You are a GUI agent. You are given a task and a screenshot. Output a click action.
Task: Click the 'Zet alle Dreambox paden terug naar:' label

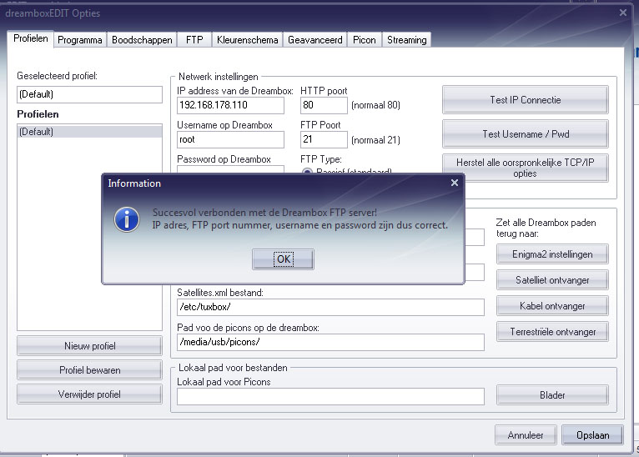pos(546,228)
